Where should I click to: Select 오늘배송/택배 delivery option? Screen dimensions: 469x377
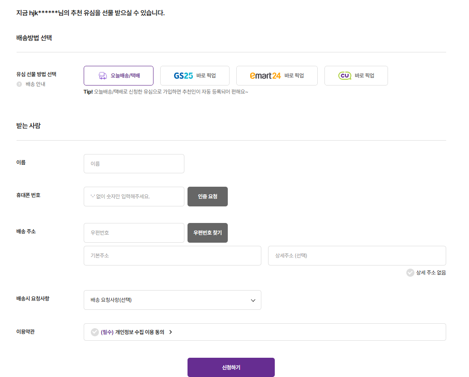(x=119, y=76)
